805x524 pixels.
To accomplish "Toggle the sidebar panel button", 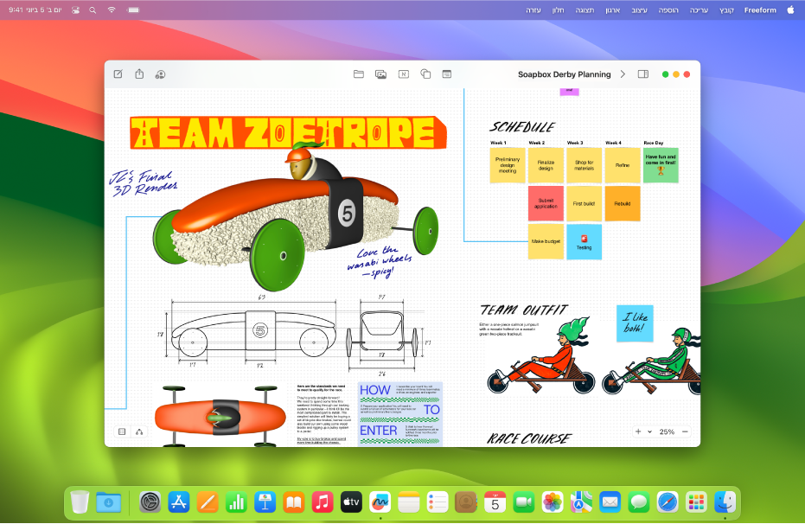I will pyautogui.click(x=642, y=73).
